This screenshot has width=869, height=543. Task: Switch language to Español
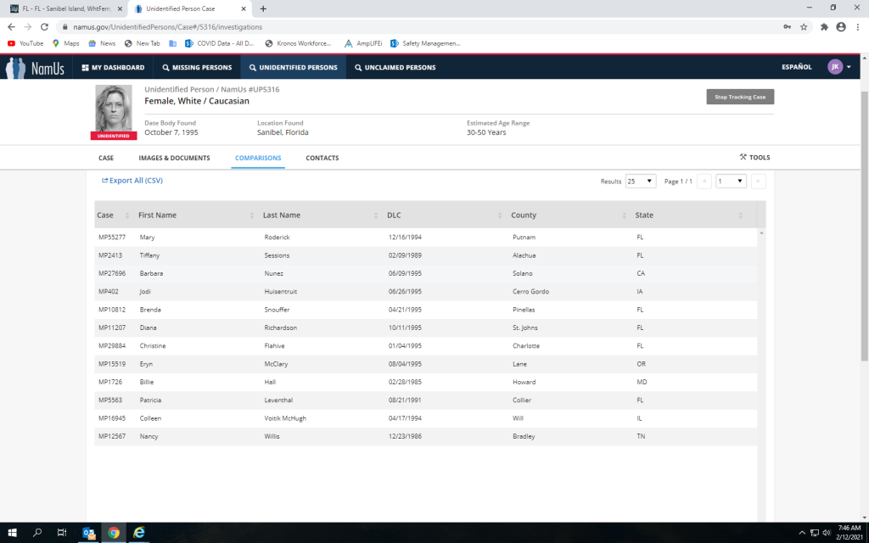pyautogui.click(x=796, y=68)
